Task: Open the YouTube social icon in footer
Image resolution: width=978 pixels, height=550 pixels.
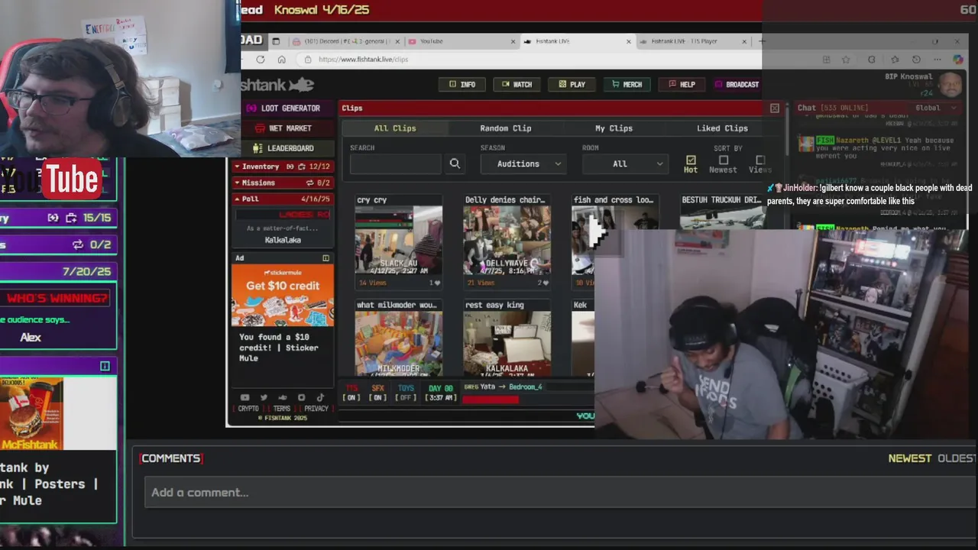Action: pos(244,397)
